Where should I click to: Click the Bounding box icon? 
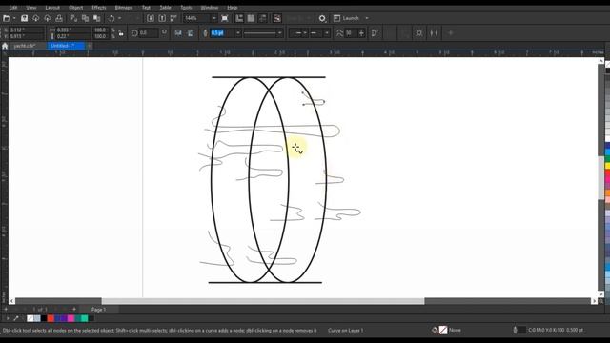419,33
